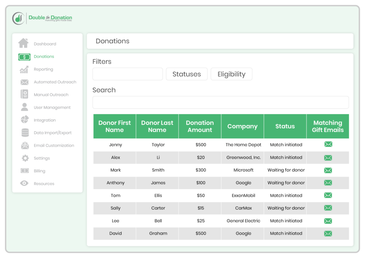Open matching gift email for Mark Smith
Screen dimensions: 365x258
[x=328, y=170]
